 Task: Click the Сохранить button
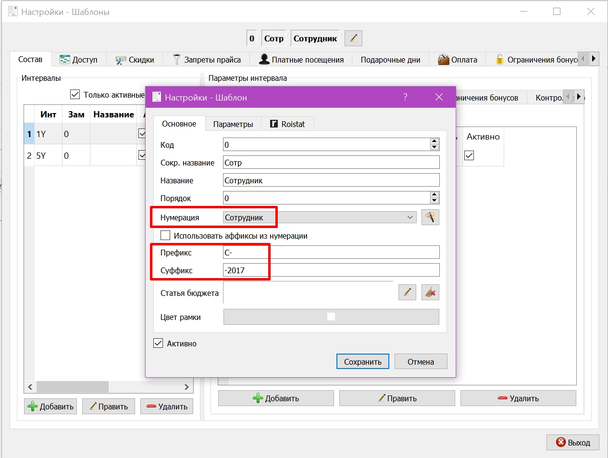tap(363, 362)
